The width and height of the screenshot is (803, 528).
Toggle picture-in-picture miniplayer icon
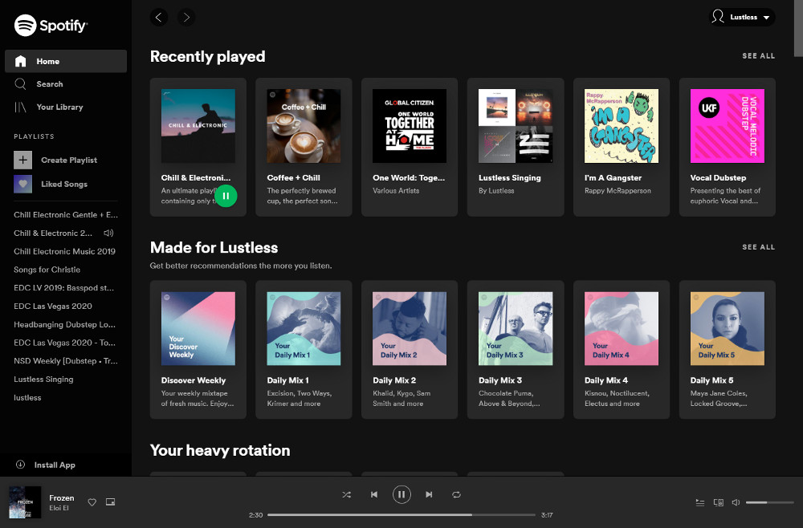(x=110, y=502)
